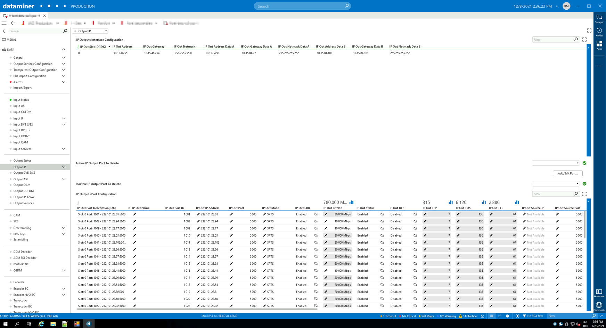The width and height of the screenshot is (606, 328).
Task: Toggle IP Out RTP for Port 1012
Action: tap(415, 249)
